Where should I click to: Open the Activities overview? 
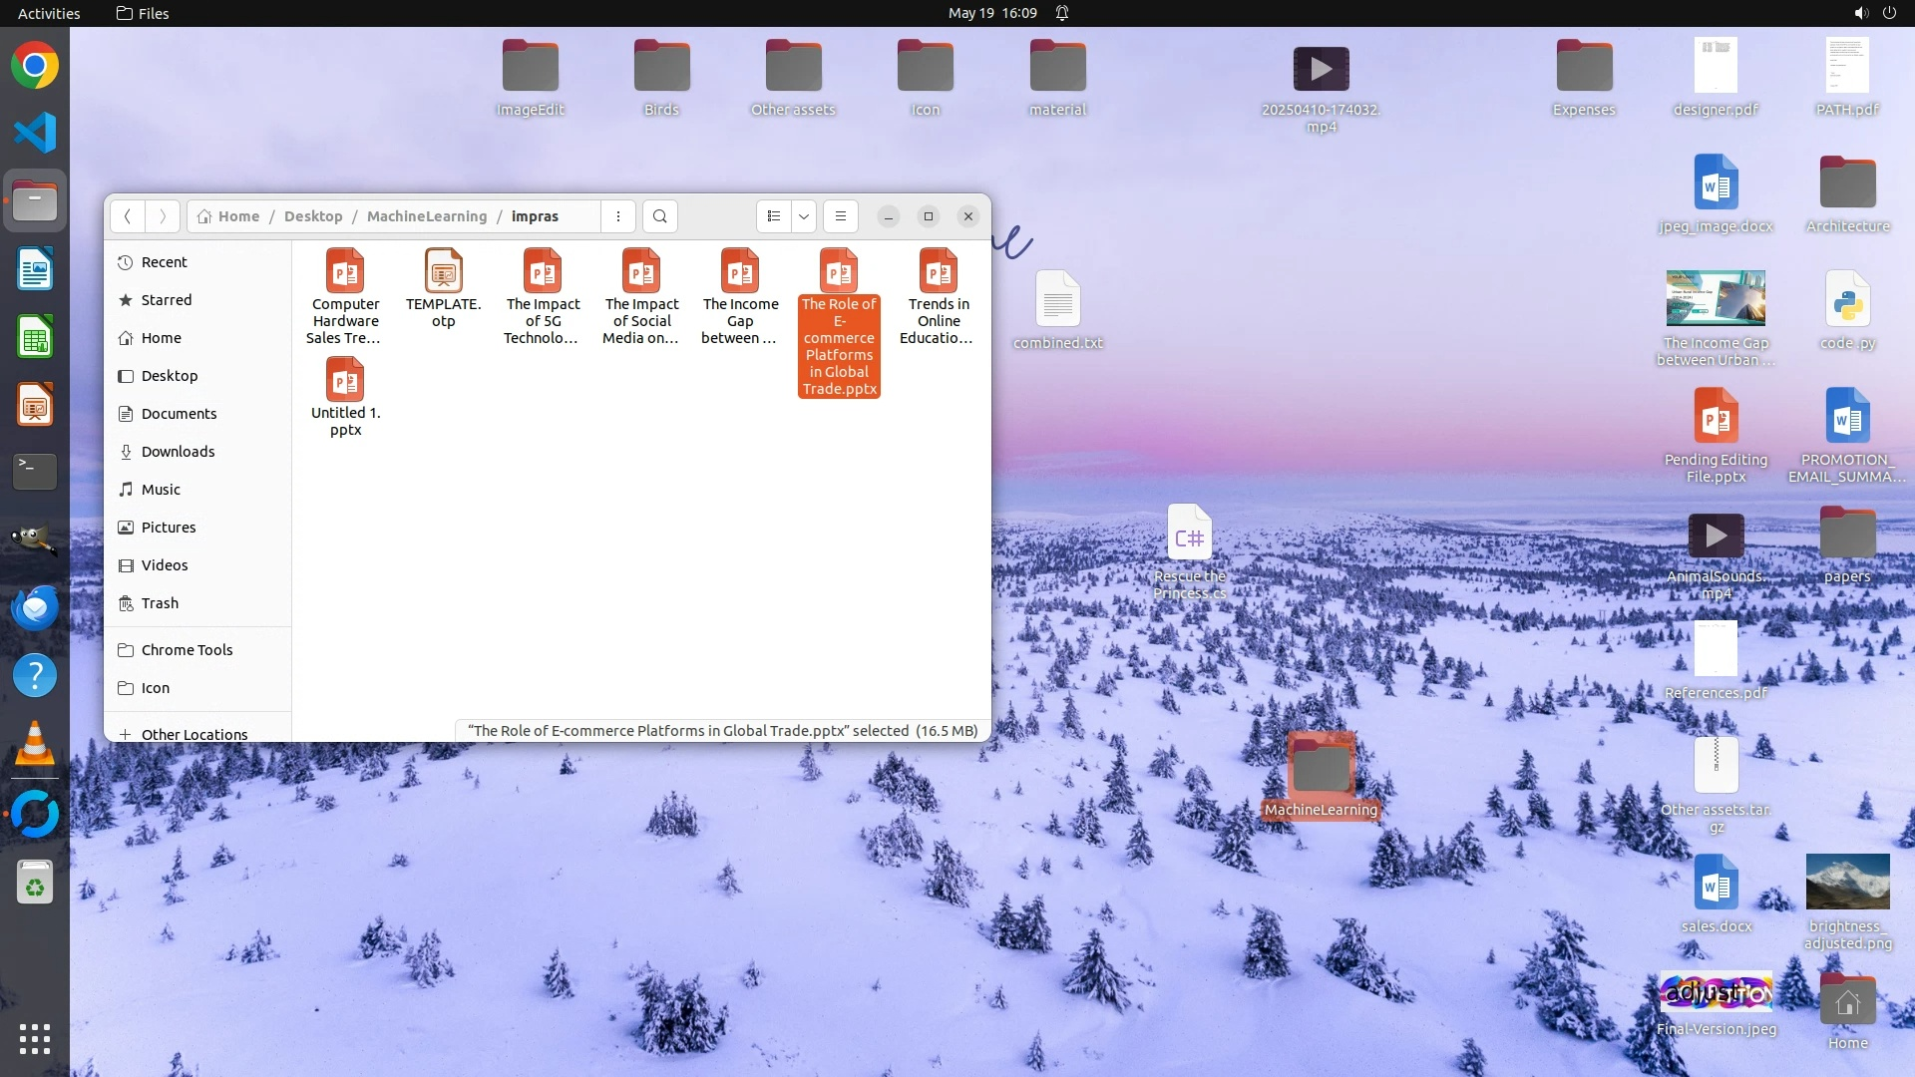coord(49,13)
